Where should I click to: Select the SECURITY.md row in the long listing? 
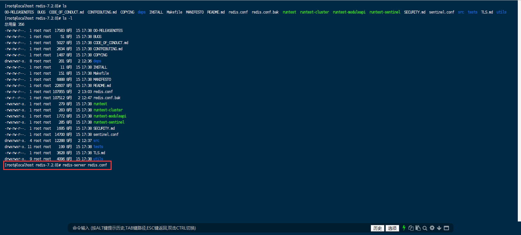(59, 128)
